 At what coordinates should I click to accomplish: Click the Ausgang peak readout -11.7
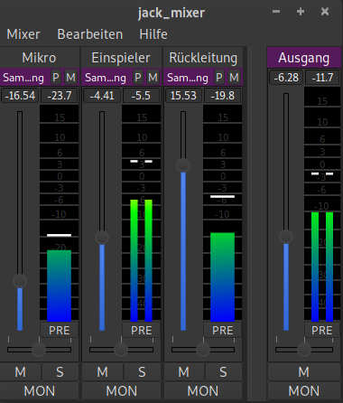323,78
